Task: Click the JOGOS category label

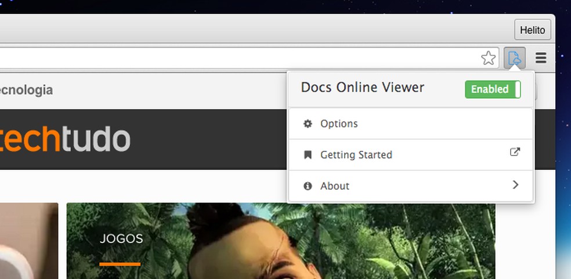Action: click(x=121, y=238)
